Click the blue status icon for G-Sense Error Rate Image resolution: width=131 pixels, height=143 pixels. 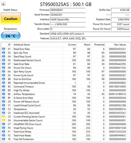coord(4,98)
